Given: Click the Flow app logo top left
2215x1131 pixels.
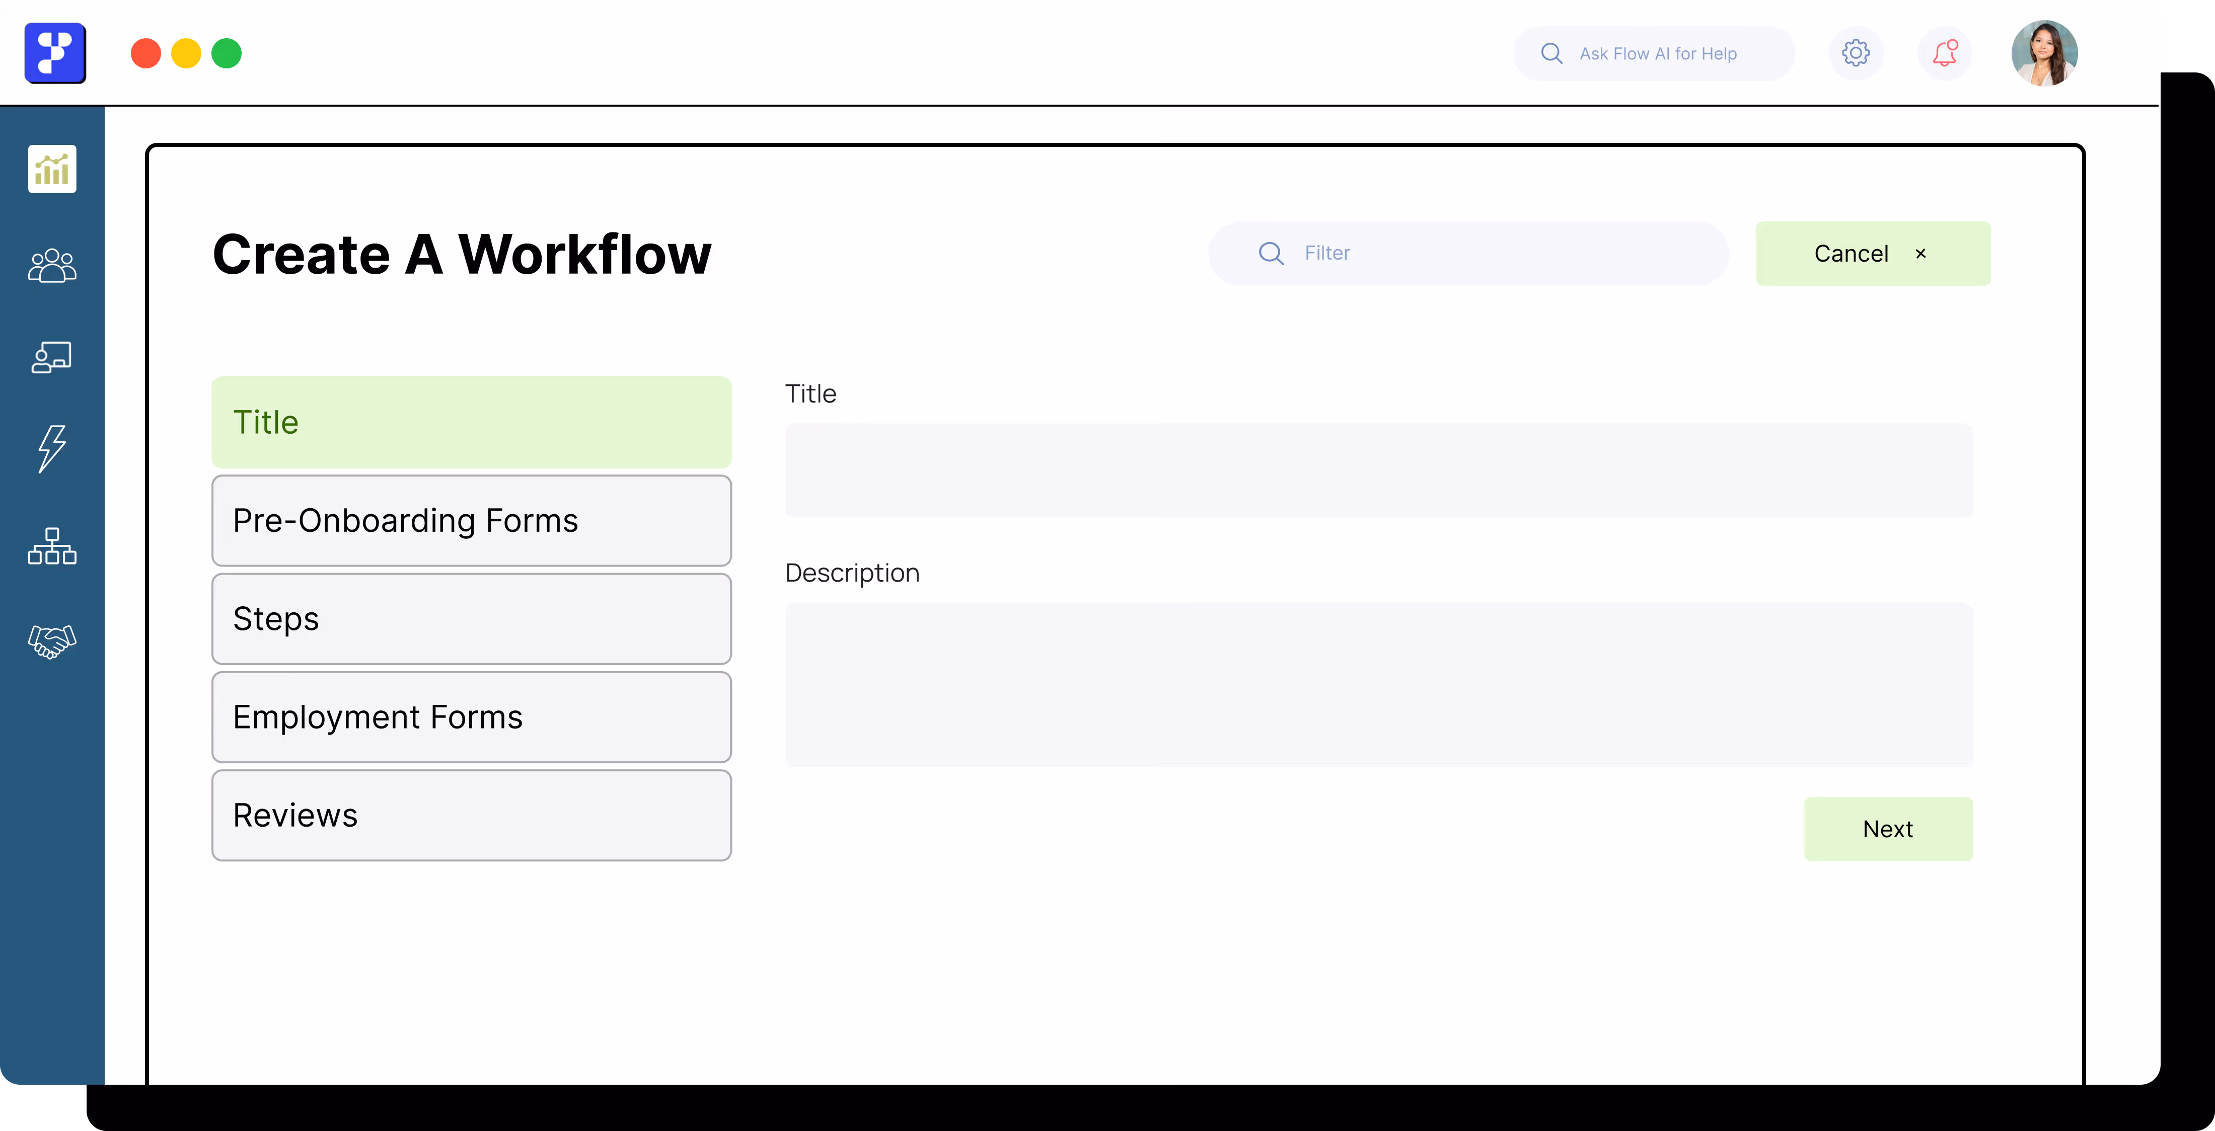Looking at the screenshot, I should point(55,52).
